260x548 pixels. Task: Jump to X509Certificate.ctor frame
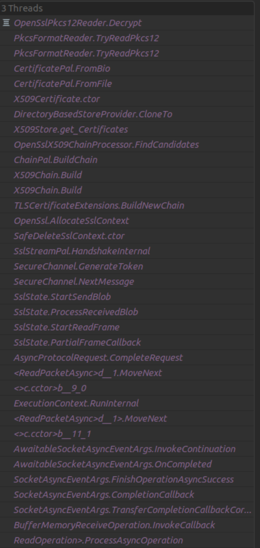click(127, 99)
